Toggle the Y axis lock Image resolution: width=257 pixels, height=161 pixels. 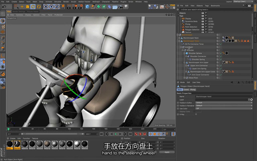(x=51, y=7)
